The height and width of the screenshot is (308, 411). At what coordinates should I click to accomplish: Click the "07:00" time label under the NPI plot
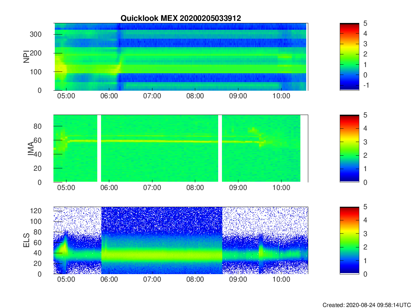[x=152, y=96]
